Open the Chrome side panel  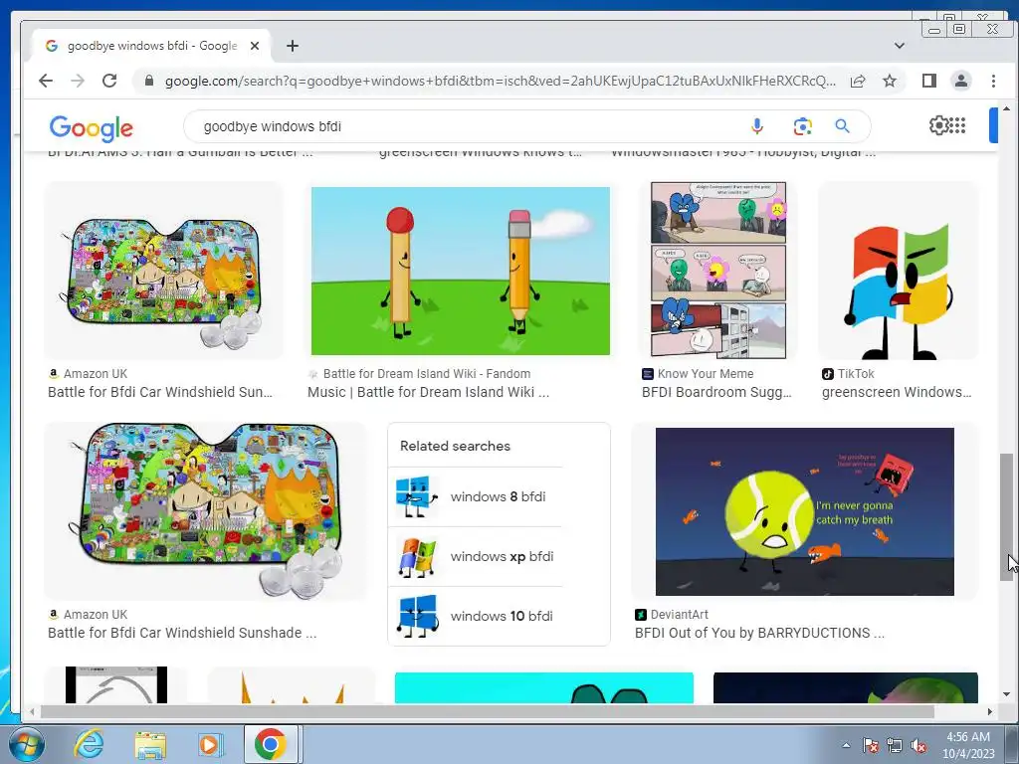point(929,81)
